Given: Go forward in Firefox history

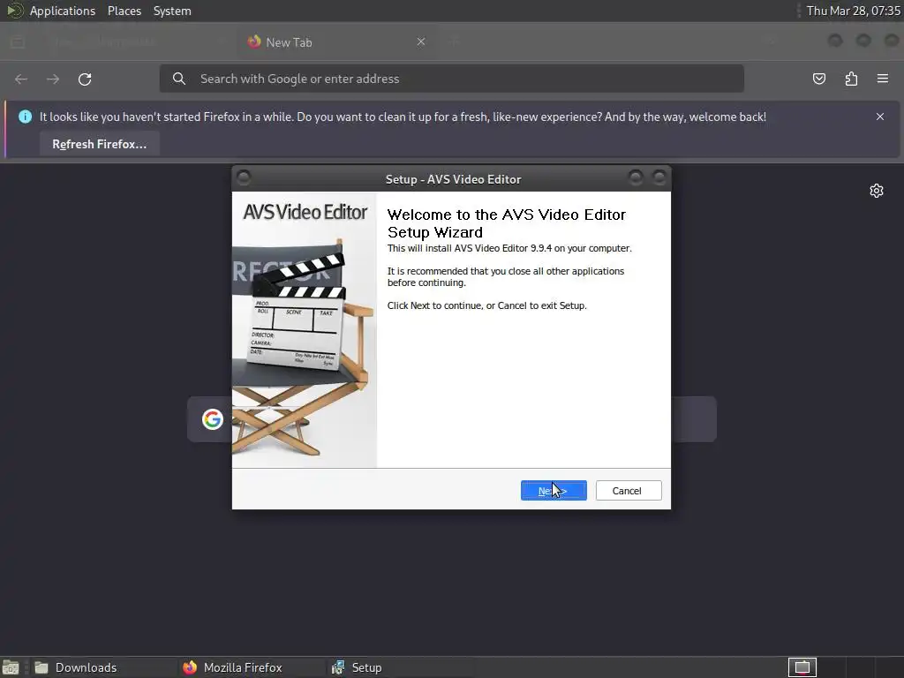Looking at the screenshot, I should pyautogui.click(x=52, y=79).
